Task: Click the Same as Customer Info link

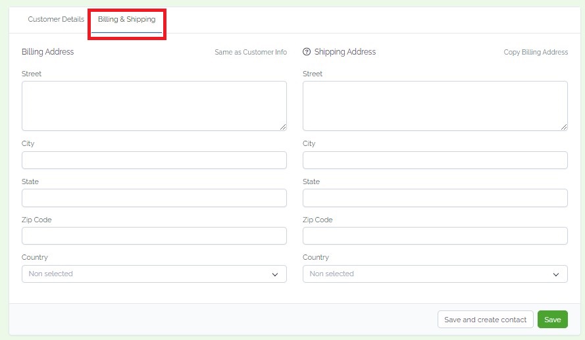Action: (x=251, y=52)
